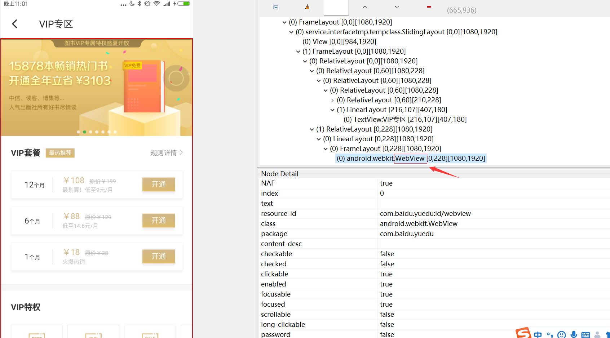This screenshot has width=610, height=338.
Task: Click the scrollable property row
Action: pyautogui.click(x=434, y=314)
